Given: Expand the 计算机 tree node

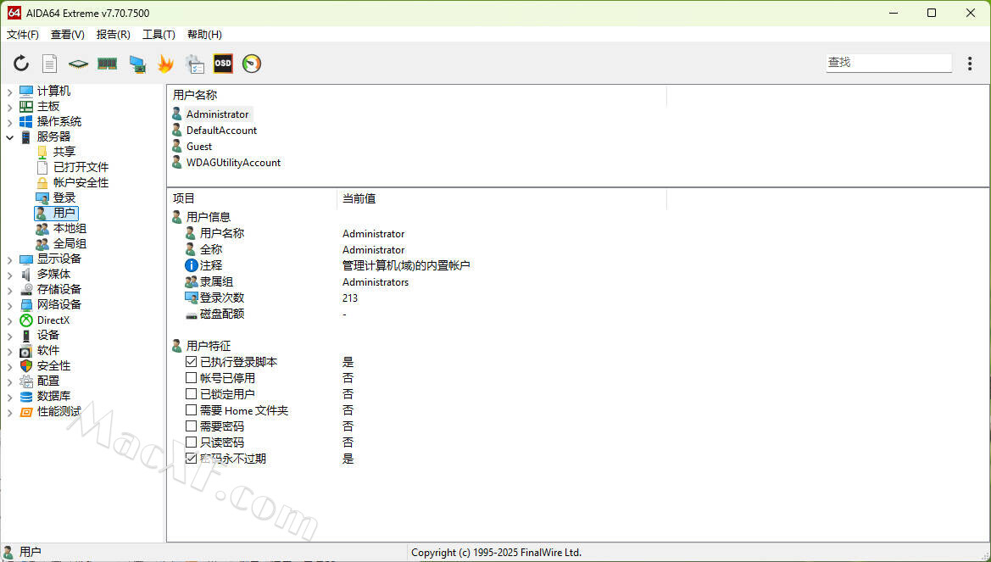Looking at the screenshot, I should click(9, 92).
